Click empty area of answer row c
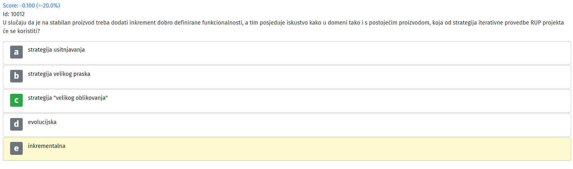 [316, 101]
